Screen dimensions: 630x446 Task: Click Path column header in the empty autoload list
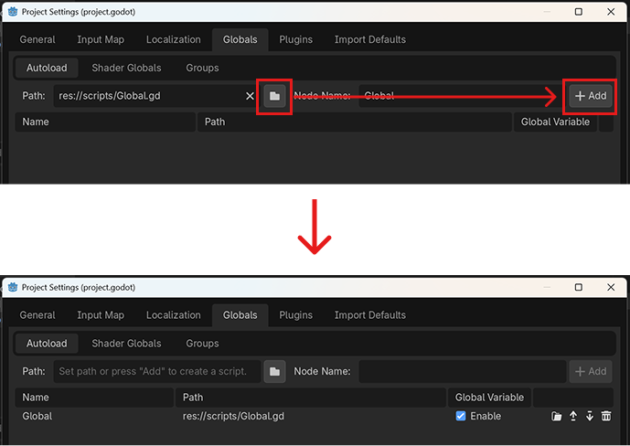[x=355, y=122]
